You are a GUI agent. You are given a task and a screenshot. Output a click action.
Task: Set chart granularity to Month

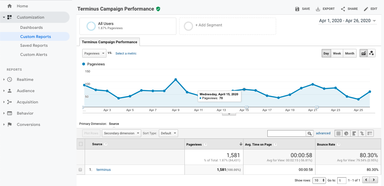click(x=350, y=53)
